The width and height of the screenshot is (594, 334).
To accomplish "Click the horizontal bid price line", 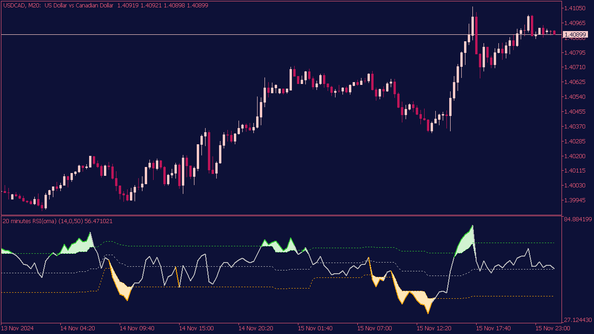I will point(281,34).
